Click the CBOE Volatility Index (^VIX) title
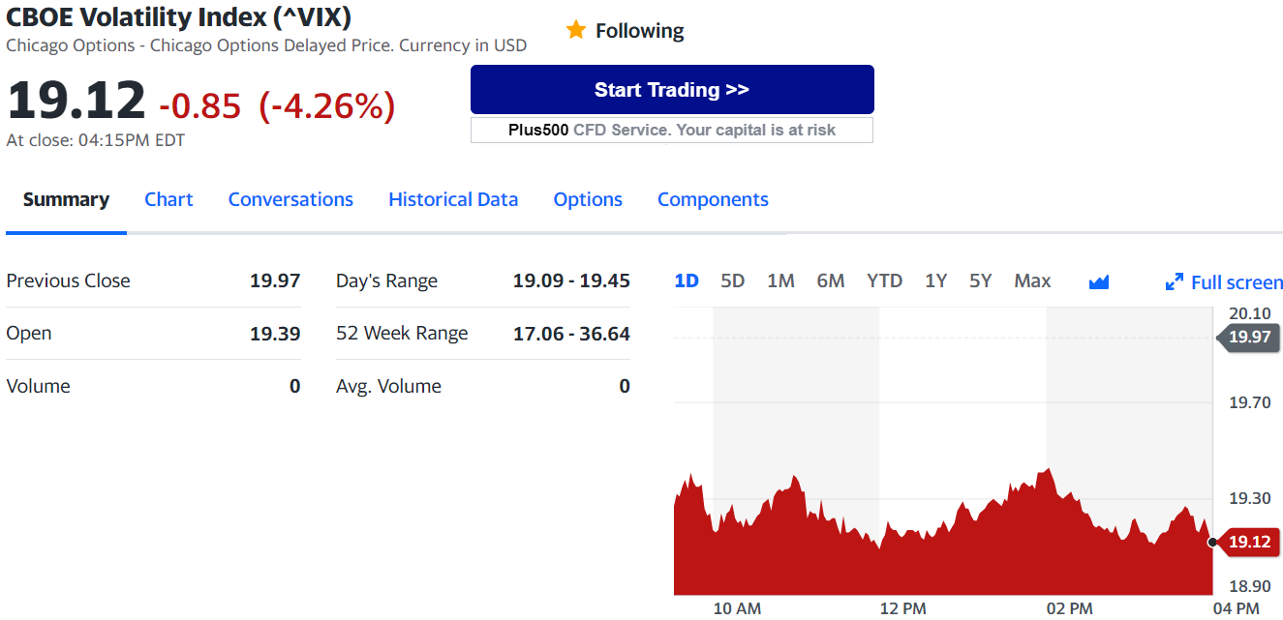This screenshot has height=620, width=1283. 179,16
